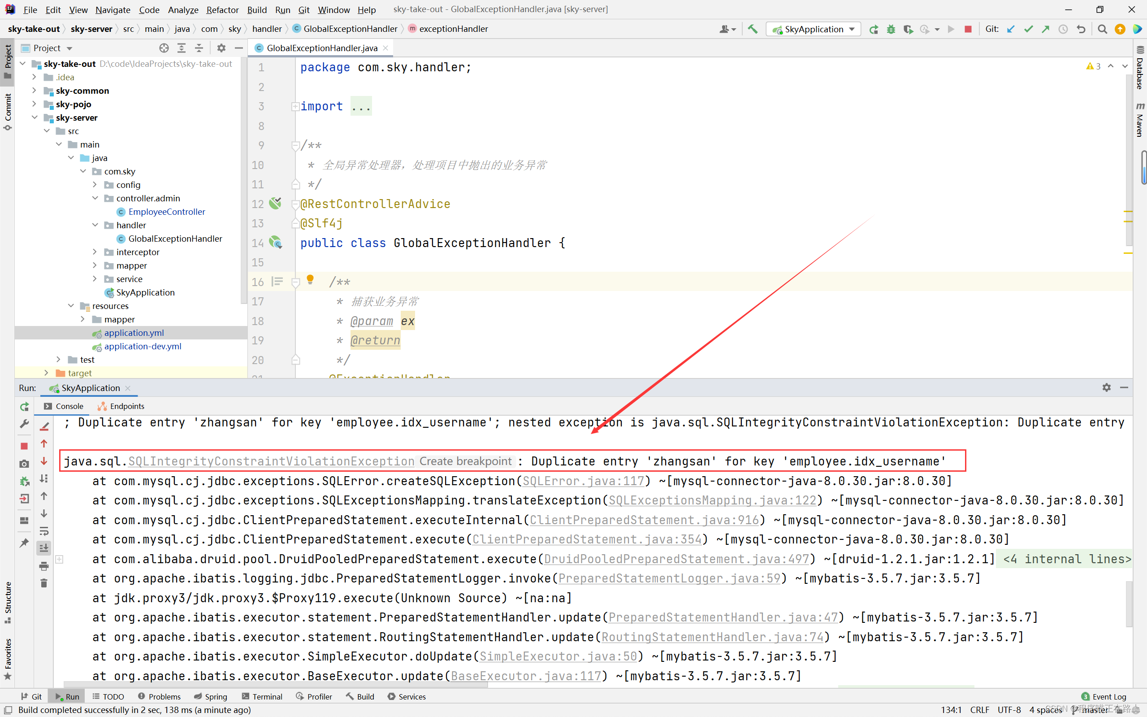
Task: Open Search Everywhere magnifier icon
Action: 1102,29
